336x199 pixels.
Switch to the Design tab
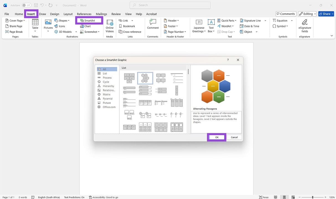pos(54,14)
